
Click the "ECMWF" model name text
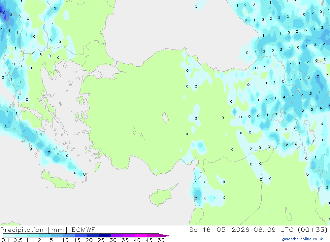83,229
